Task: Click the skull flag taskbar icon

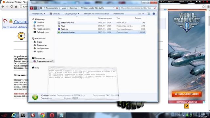Action: tap(23, 115)
